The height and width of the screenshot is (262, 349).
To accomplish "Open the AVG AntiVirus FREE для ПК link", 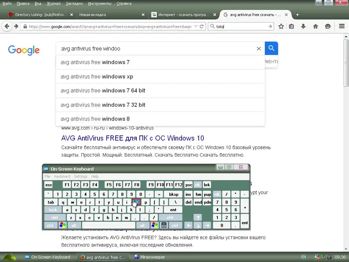I will click(x=133, y=138).
